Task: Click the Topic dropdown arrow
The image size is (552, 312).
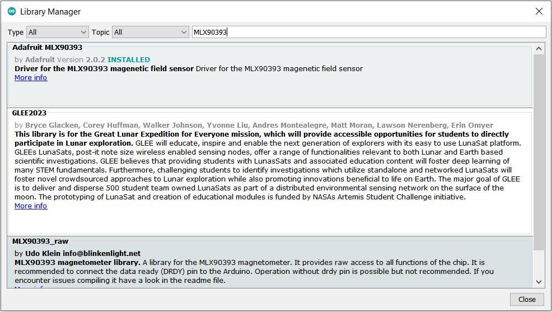Action: click(184, 32)
